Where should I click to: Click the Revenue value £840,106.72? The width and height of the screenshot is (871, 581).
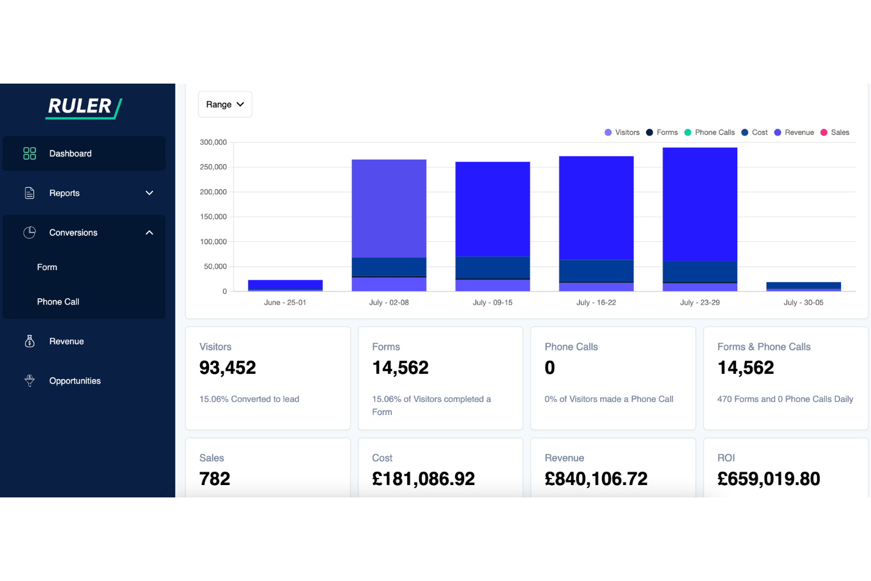click(596, 479)
